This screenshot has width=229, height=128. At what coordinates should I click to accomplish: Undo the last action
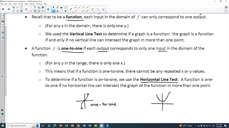point(14,7)
